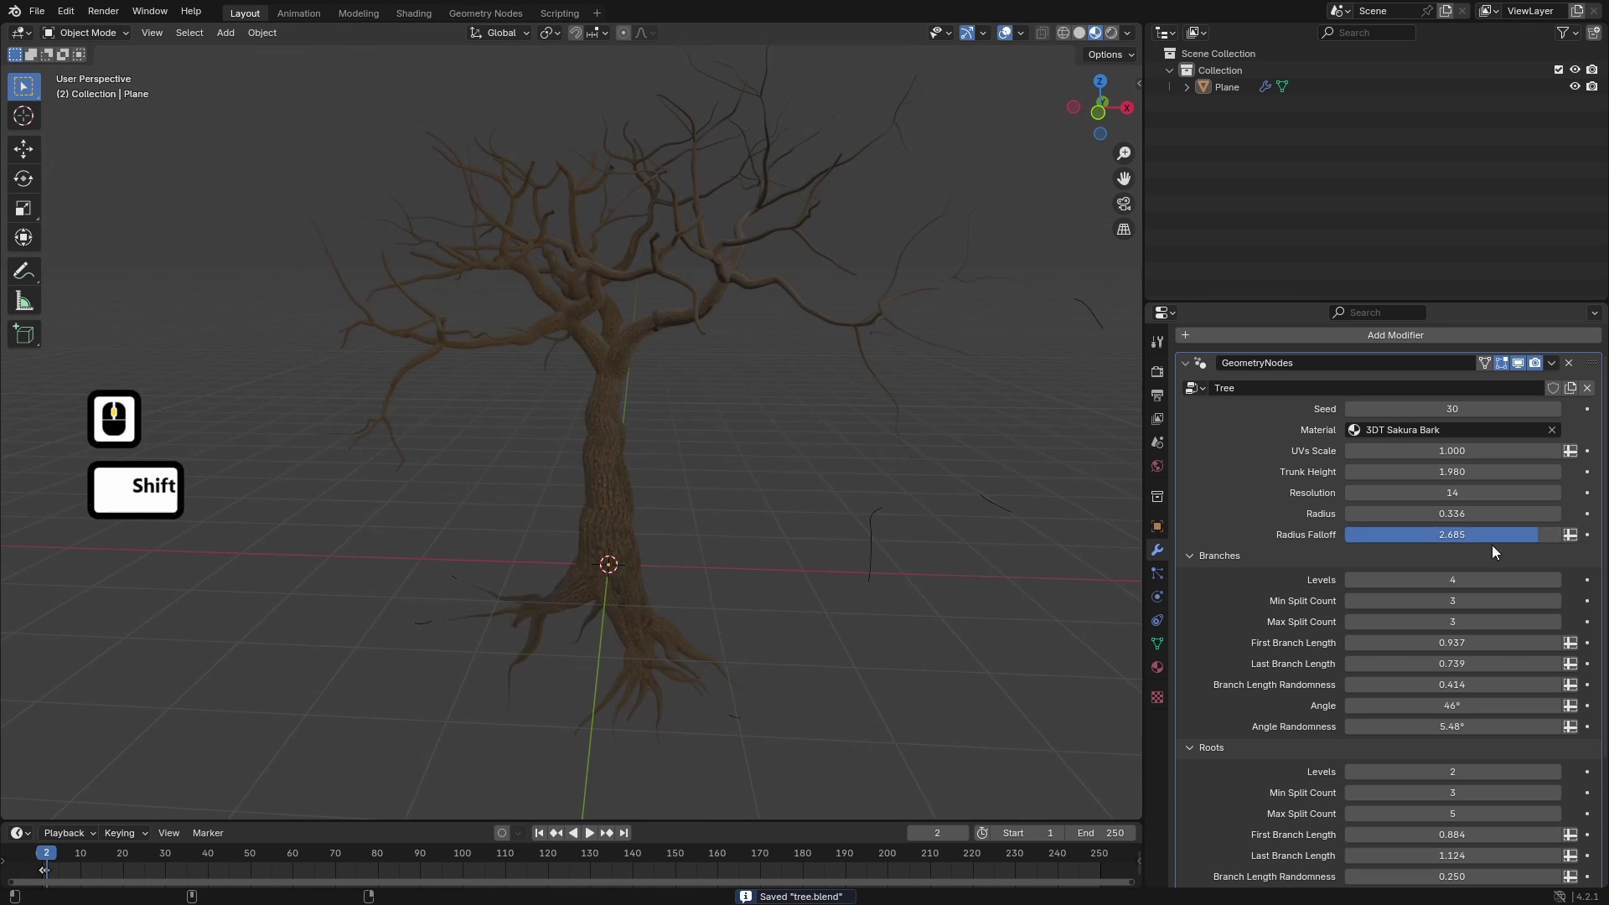The width and height of the screenshot is (1609, 905).
Task: Select the Rotate tool
Action: click(23, 178)
